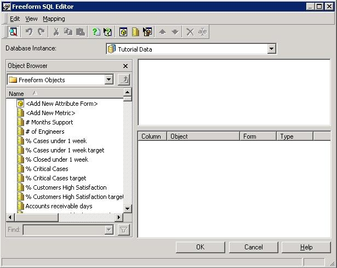Screen dimensions: 337x268
Task: Click the Cut scissors icon
Action: (56, 32)
